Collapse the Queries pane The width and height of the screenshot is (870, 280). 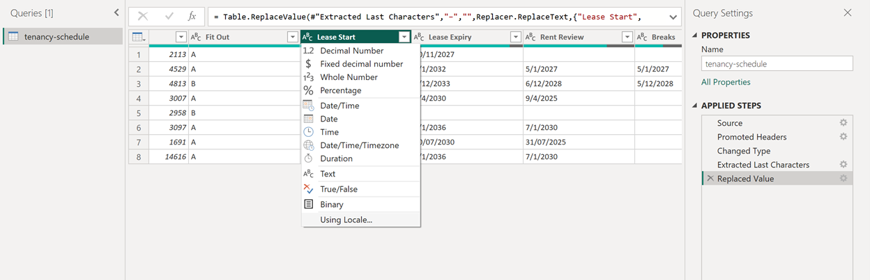116,13
